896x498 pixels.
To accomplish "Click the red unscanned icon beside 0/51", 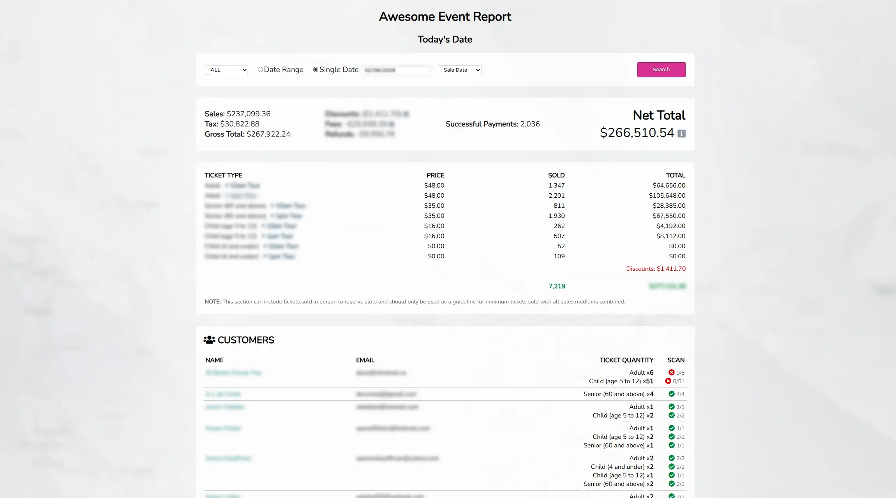I will (x=668, y=381).
